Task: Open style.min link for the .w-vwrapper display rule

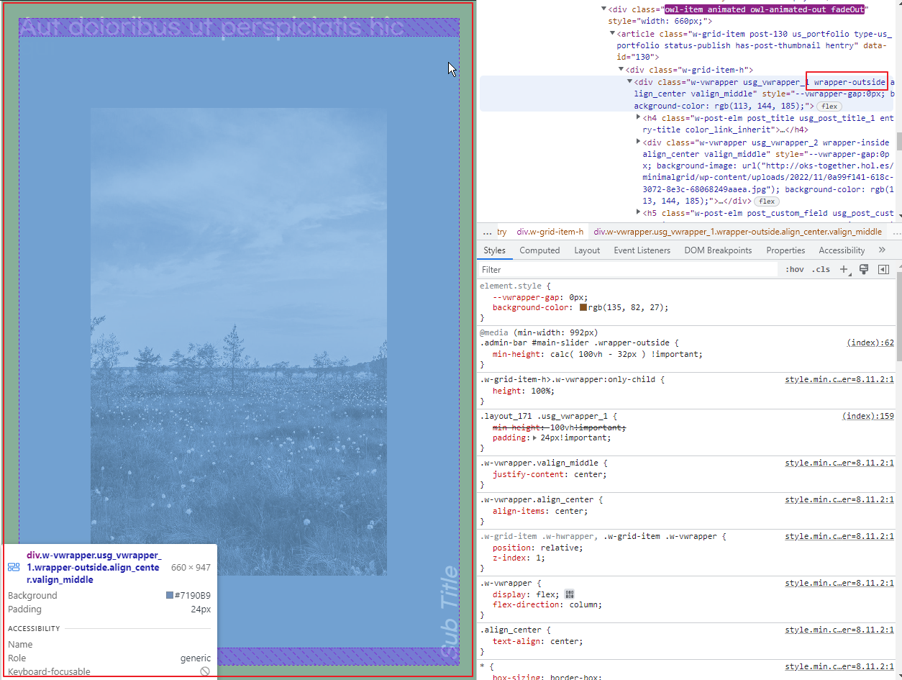Action: tap(839, 583)
